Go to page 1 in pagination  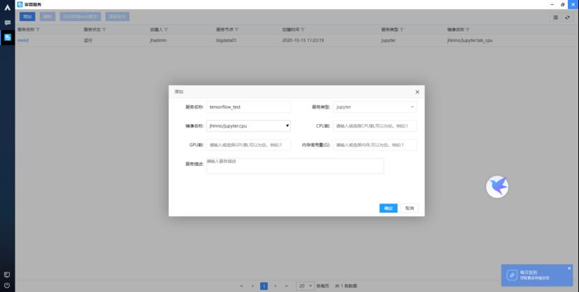click(x=264, y=286)
